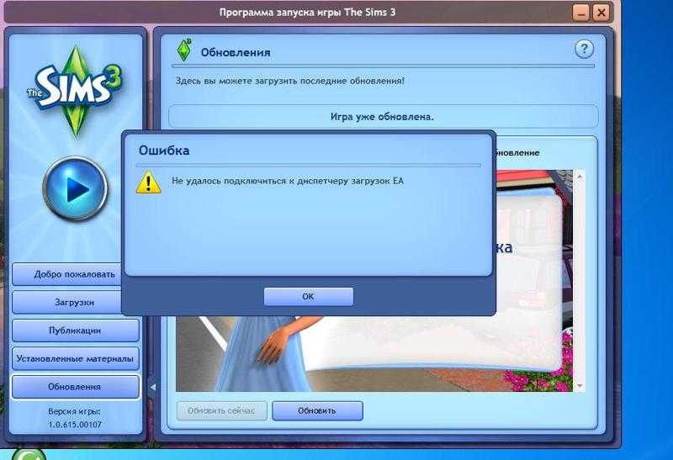This screenshot has height=460, width=673.
Task: Switch to the Публикации section
Action: coord(76,330)
